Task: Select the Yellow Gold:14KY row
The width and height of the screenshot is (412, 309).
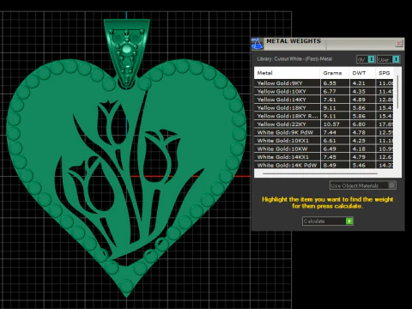Action: pos(324,100)
